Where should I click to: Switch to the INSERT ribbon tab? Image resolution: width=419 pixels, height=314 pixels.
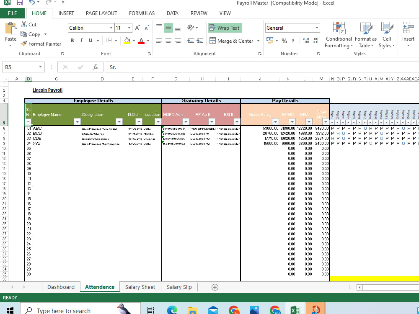(x=66, y=13)
